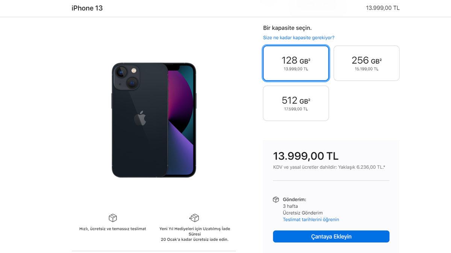451x253 pixels.
Task: Click the large 13.999,00 TL summary price
Action: [x=306, y=156]
